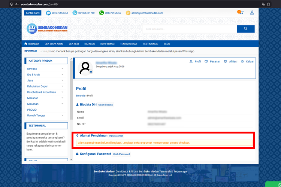The height and width of the screenshot is (187, 281).
Task: Open the BLOG menu item
Action: 167,44
